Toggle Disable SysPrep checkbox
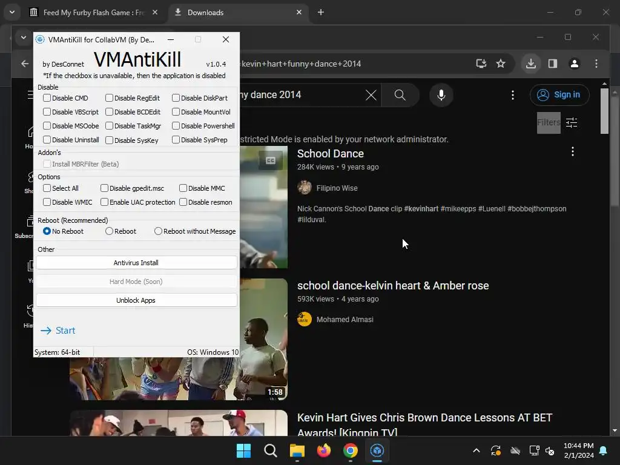This screenshot has height=465, width=620. coord(176,140)
